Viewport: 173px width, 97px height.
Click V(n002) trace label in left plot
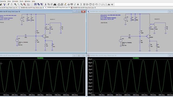[x=40, y=58]
